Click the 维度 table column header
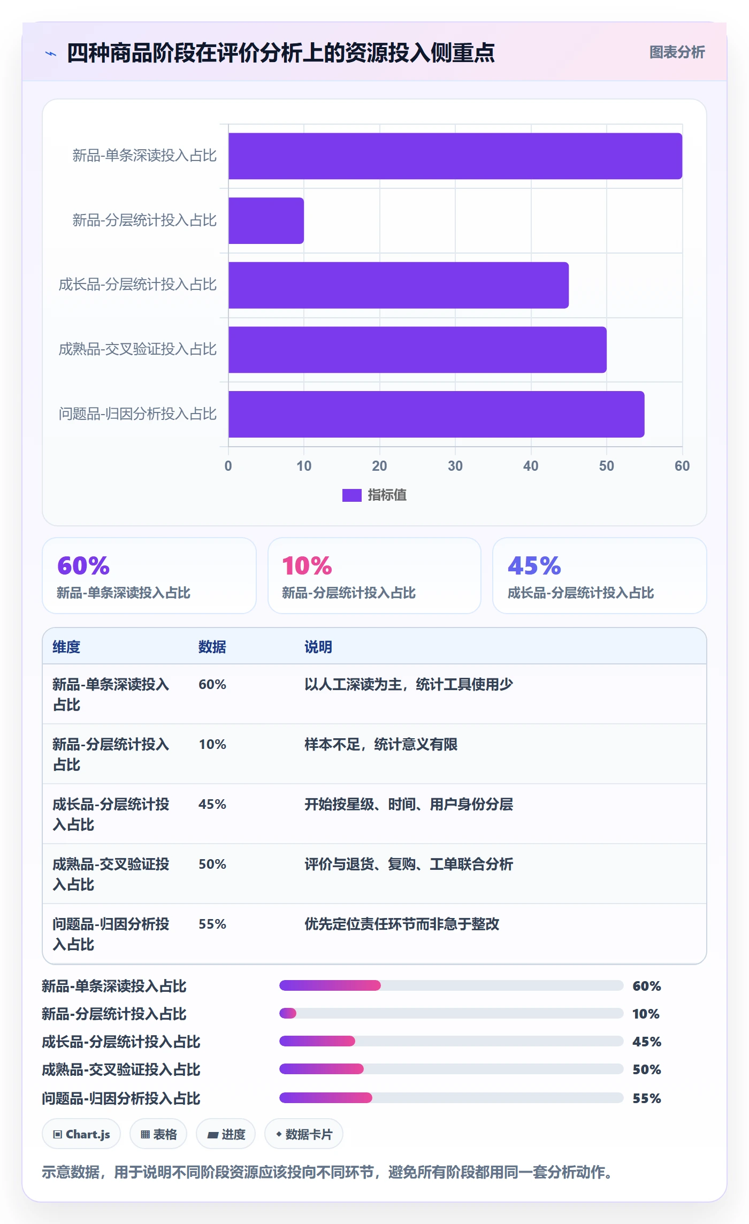The image size is (749, 1224). (66, 647)
